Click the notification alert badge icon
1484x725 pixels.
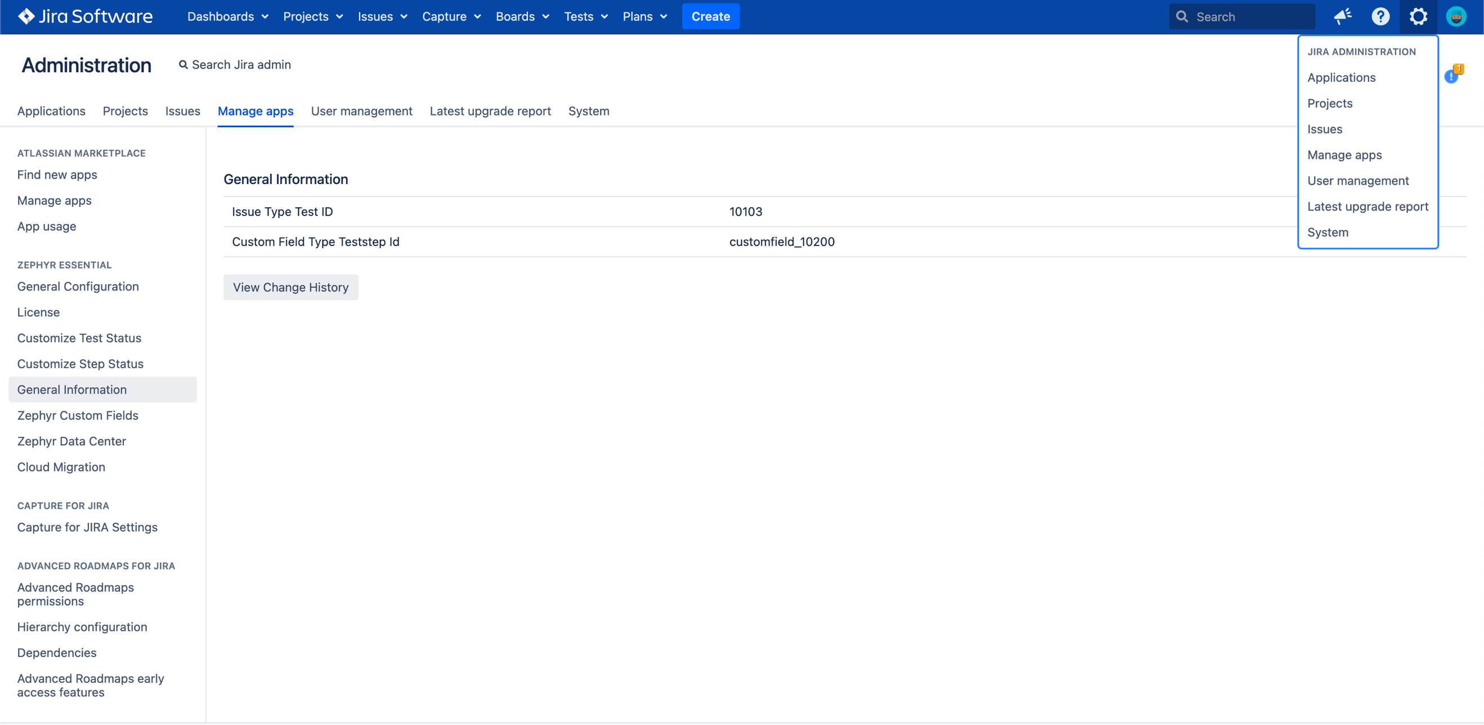1452,75
